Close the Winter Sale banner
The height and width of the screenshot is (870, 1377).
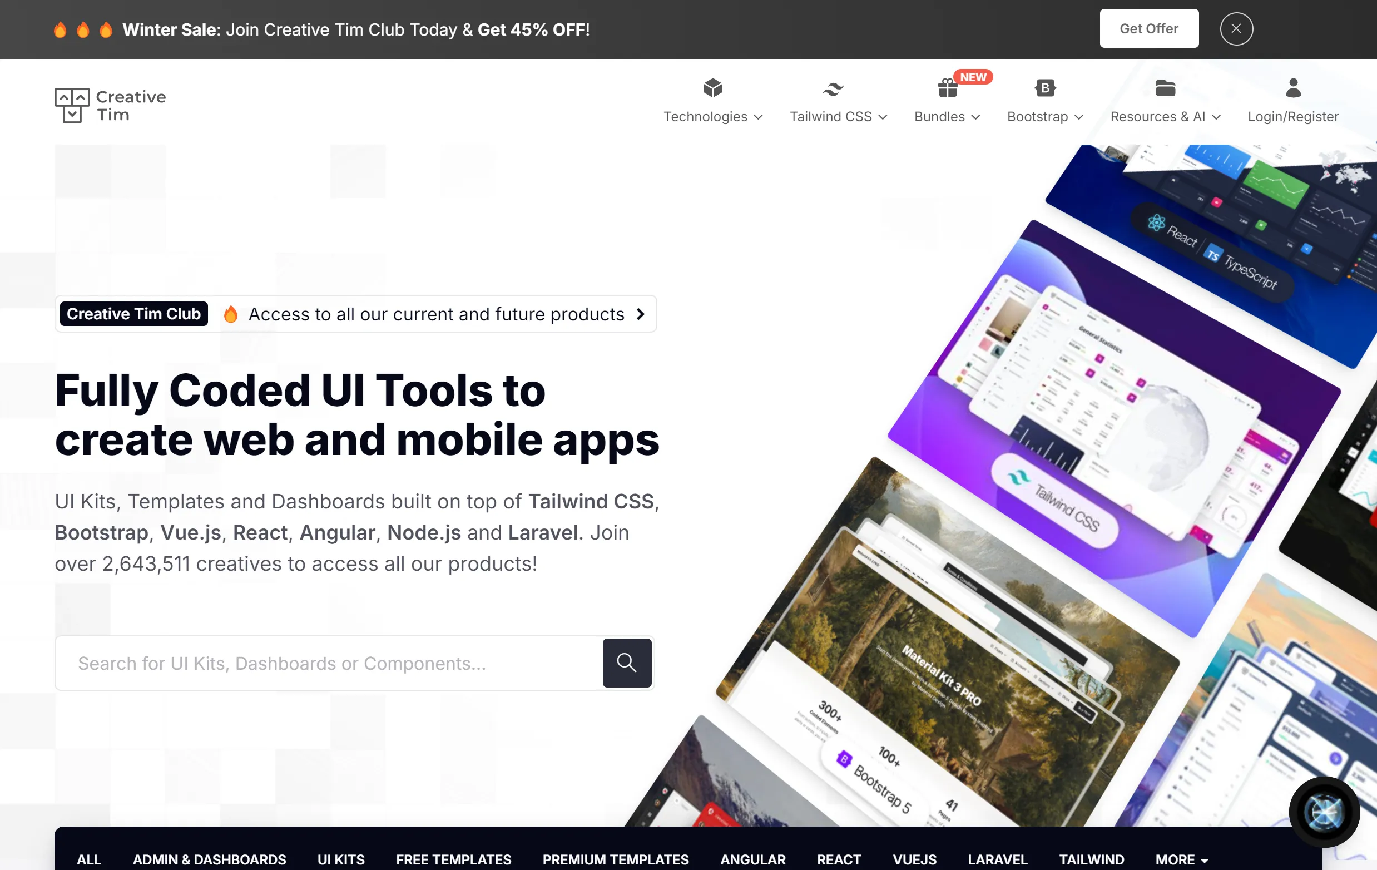click(1236, 28)
